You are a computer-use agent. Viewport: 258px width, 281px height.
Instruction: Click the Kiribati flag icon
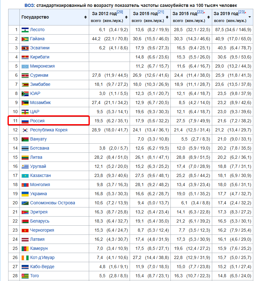(x=25, y=57)
